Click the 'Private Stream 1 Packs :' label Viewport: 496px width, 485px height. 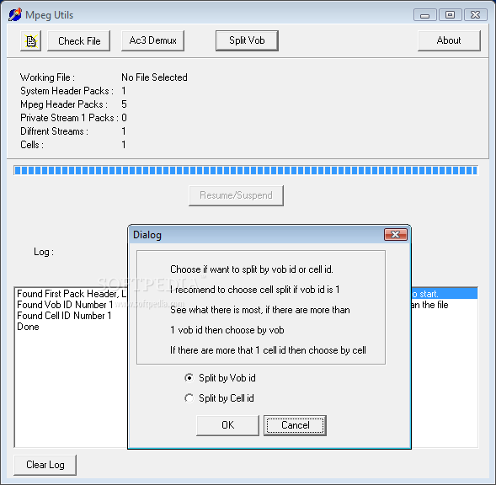coord(69,118)
